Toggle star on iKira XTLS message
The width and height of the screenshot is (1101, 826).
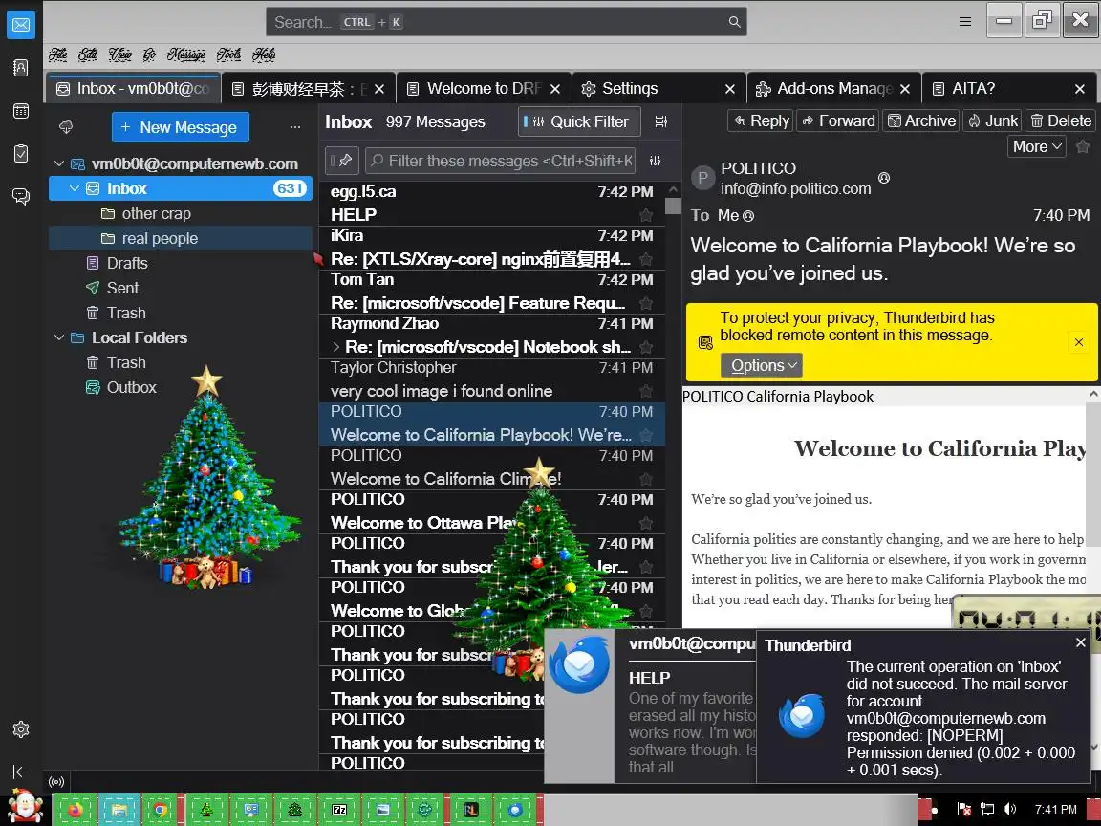tap(646, 259)
